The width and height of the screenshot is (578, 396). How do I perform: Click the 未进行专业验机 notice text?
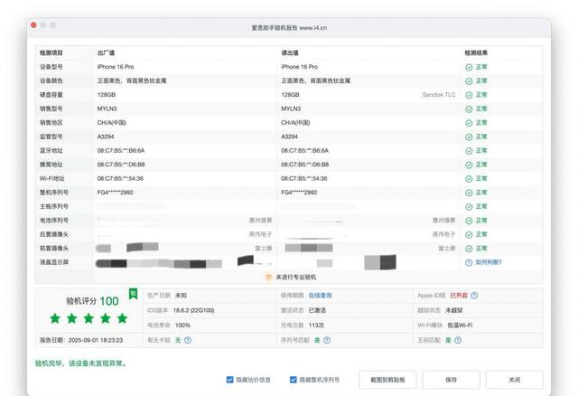pyautogui.click(x=296, y=278)
